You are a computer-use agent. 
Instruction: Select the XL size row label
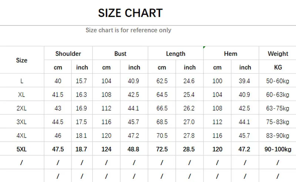[22, 95]
